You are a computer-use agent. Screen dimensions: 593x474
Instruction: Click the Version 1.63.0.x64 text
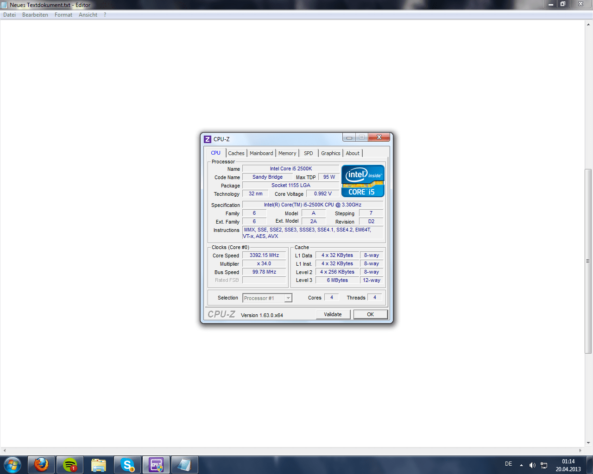pyautogui.click(x=262, y=315)
